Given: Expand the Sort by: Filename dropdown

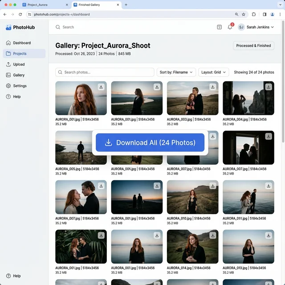Looking at the screenshot, I should tap(177, 72).
